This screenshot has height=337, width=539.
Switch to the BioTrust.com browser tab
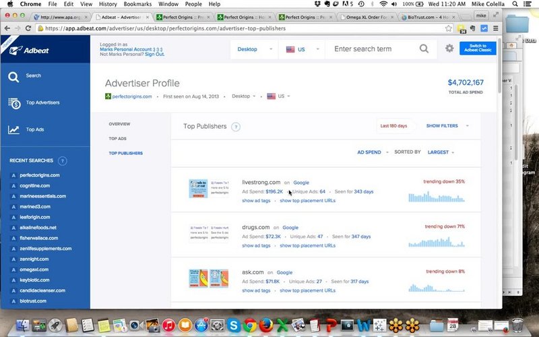tap(429, 17)
